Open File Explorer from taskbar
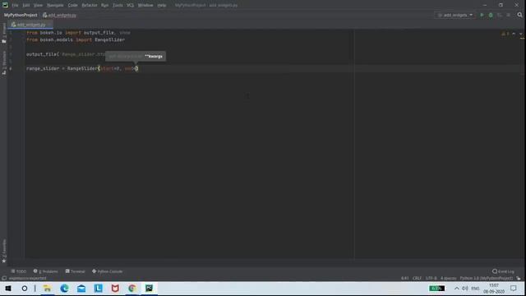The width and height of the screenshot is (526, 296). pyautogui.click(x=48, y=289)
